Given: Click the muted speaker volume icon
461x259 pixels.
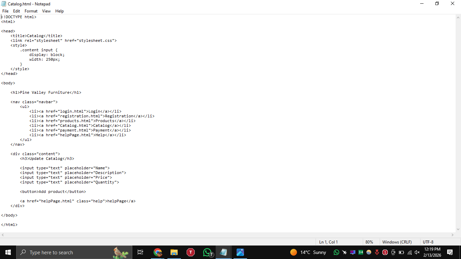Looking at the screenshot, I should 417,252.
